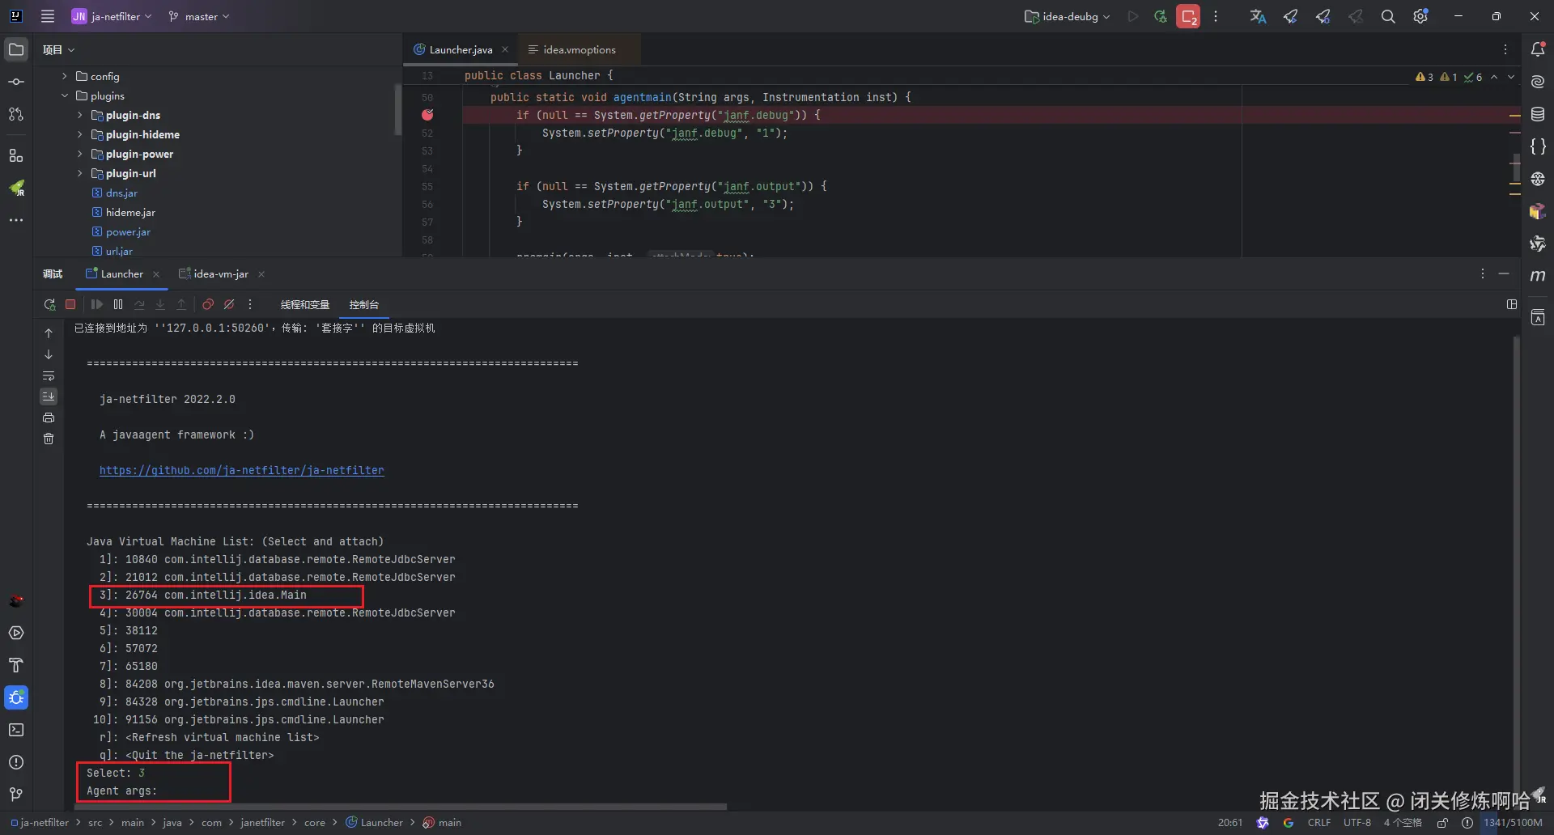The image size is (1554, 835).
Task: Expand the plugin-power module
Action: click(x=79, y=154)
